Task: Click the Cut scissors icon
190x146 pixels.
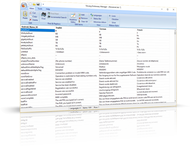Action: [x=30, y=12]
